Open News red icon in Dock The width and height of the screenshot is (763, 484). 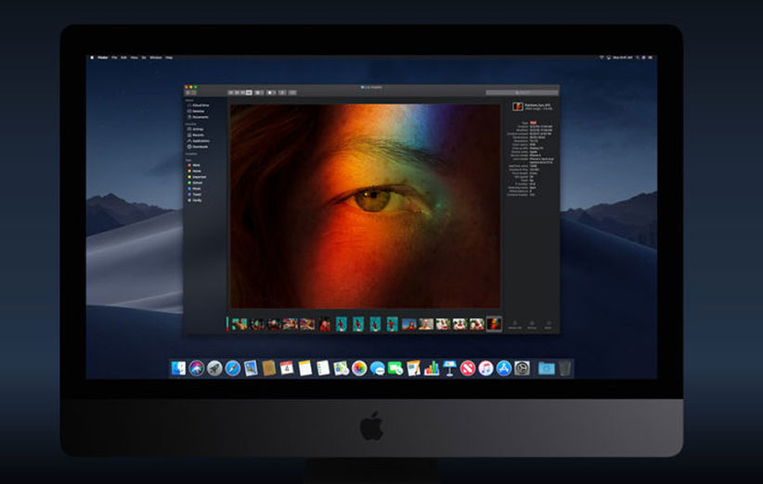(468, 368)
